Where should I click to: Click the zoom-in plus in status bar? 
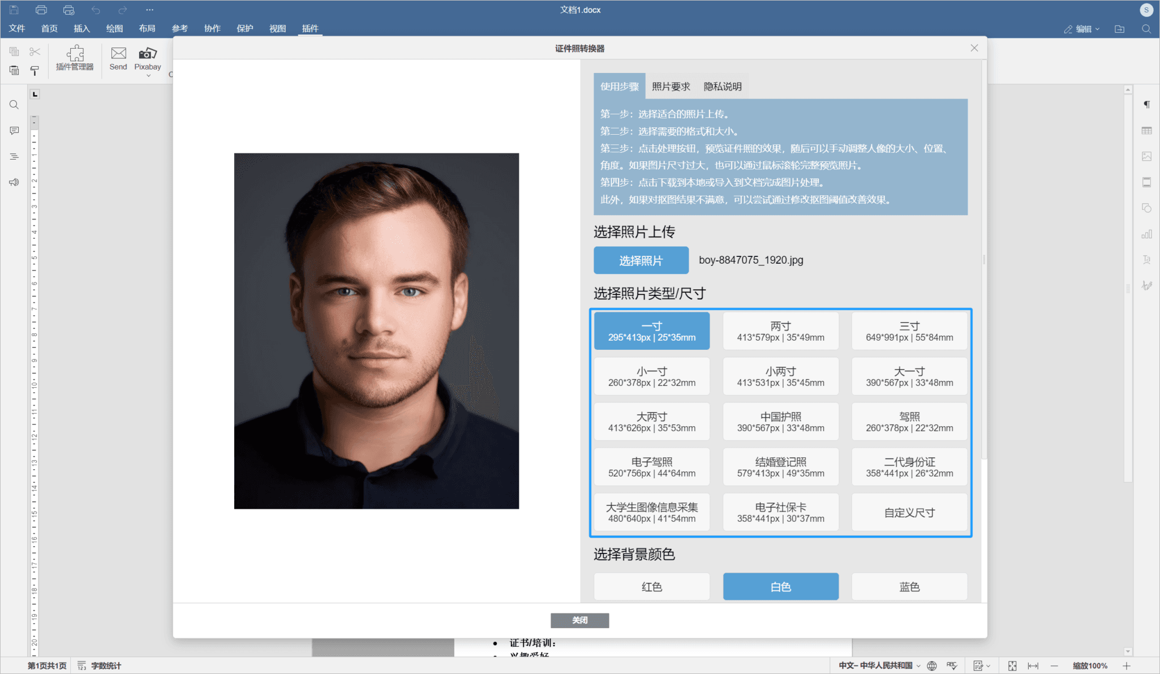tap(1126, 666)
